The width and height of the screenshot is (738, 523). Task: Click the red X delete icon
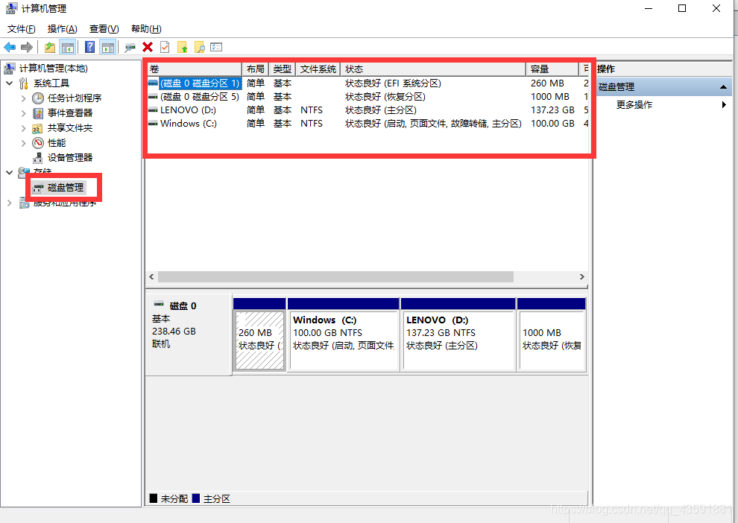148,47
